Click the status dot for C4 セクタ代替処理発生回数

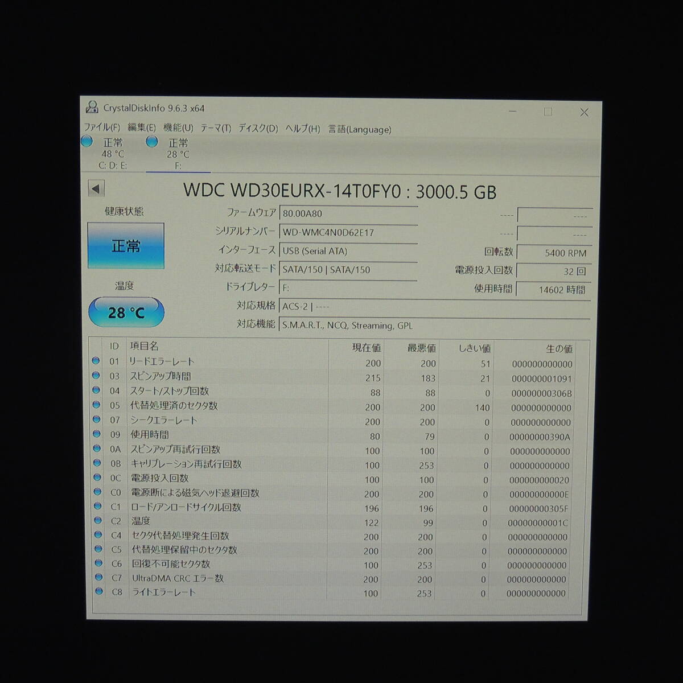tap(98, 534)
